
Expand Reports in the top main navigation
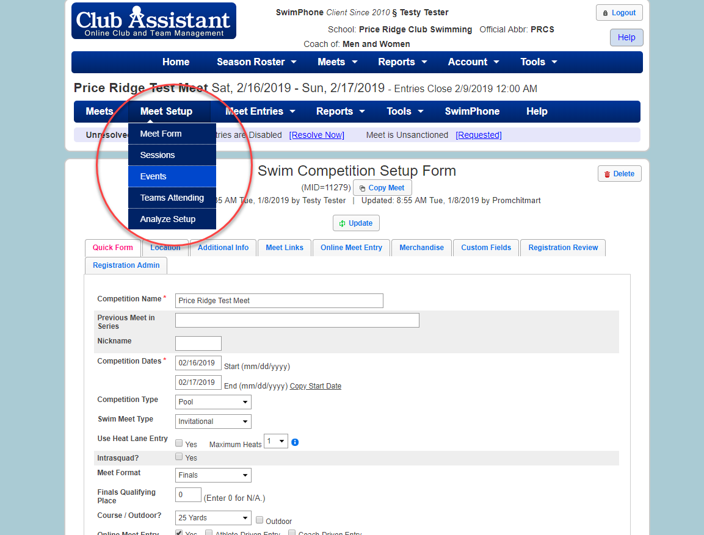click(402, 62)
